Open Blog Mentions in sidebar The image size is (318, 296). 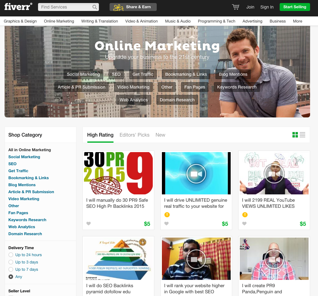click(x=22, y=185)
